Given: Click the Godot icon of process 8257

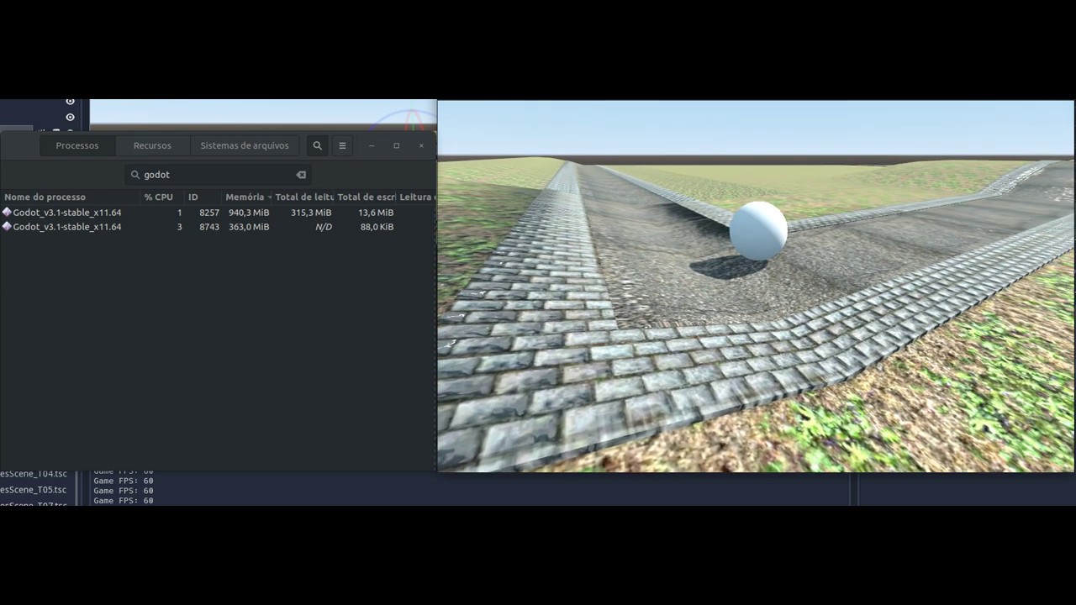Looking at the screenshot, I should [7, 213].
